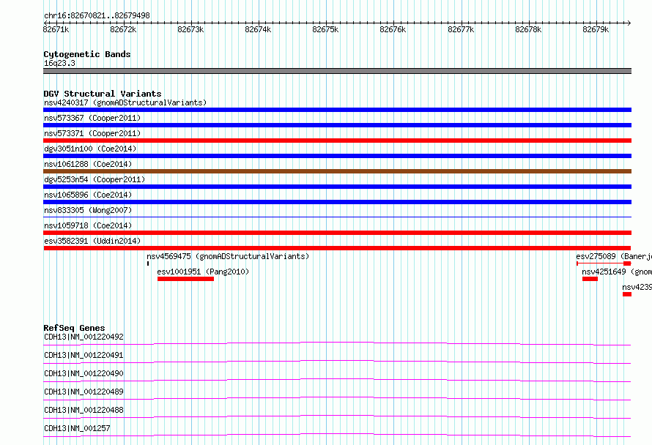Select the red bar beneath the nsv4239 label
Image resolution: width=652 pixels, height=445 pixels.
coord(627,294)
